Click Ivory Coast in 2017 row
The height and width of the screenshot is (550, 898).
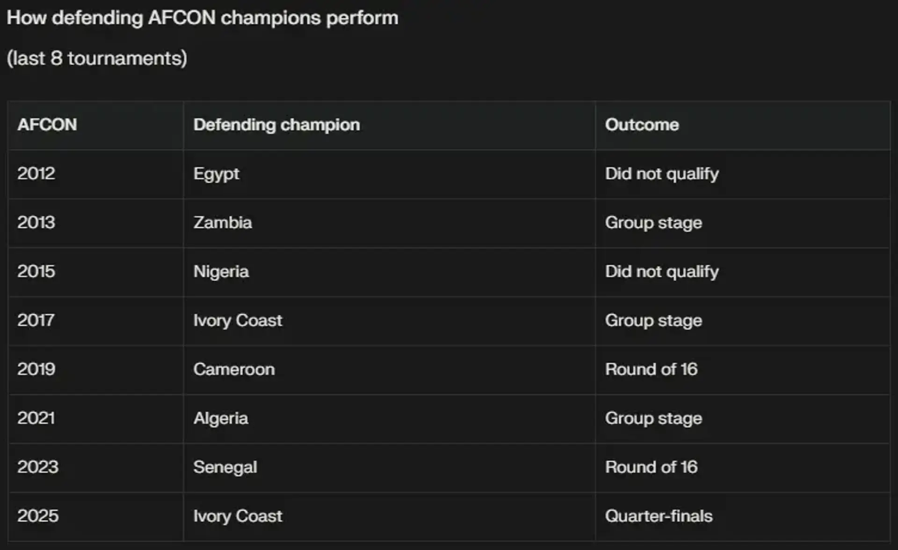pyautogui.click(x=238, y=321)
